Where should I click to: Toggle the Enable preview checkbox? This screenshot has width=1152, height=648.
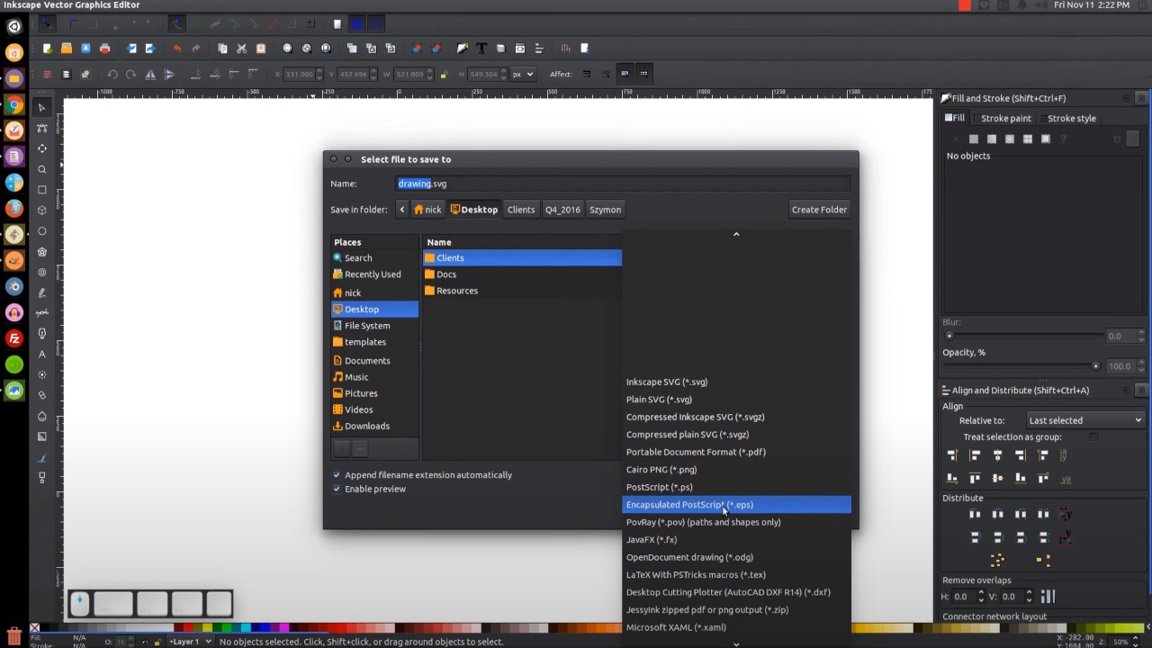337,489
